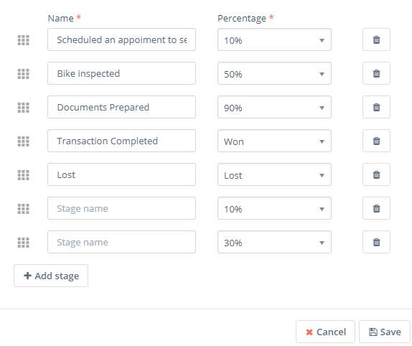Remove the Transaction Completed stage via trash icon
Screen dimensions: 412x346
[x=376, y=141]
